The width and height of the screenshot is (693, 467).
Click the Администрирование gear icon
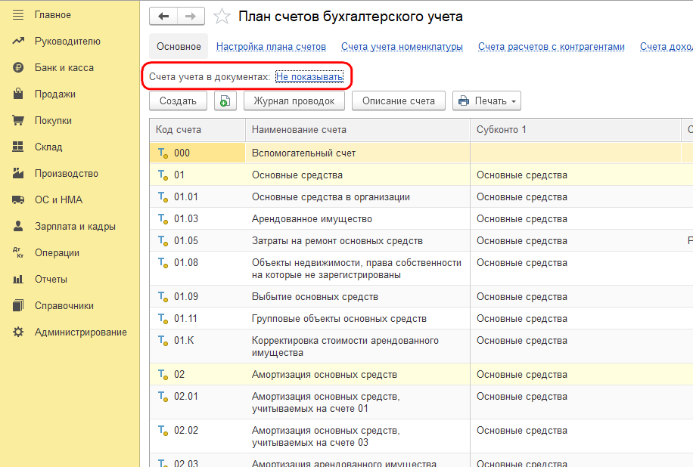pos(18,332)
